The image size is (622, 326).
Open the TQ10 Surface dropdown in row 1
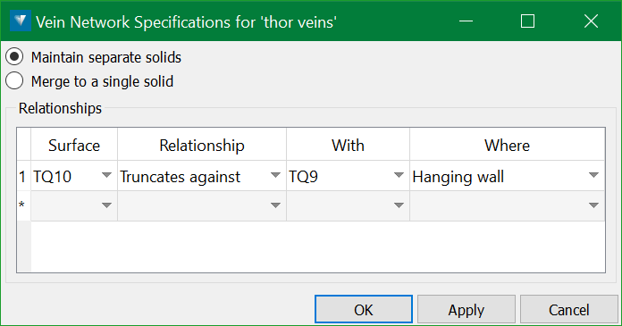click(106, 175)
